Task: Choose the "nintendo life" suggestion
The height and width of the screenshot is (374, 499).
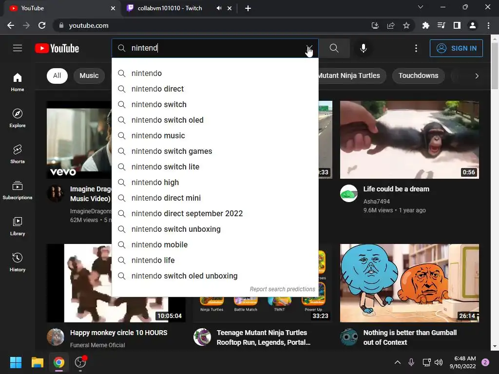Action: point(215,261)
